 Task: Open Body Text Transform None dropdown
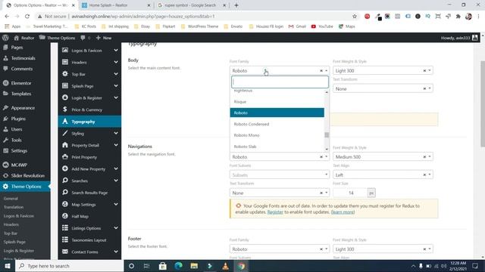383,88
